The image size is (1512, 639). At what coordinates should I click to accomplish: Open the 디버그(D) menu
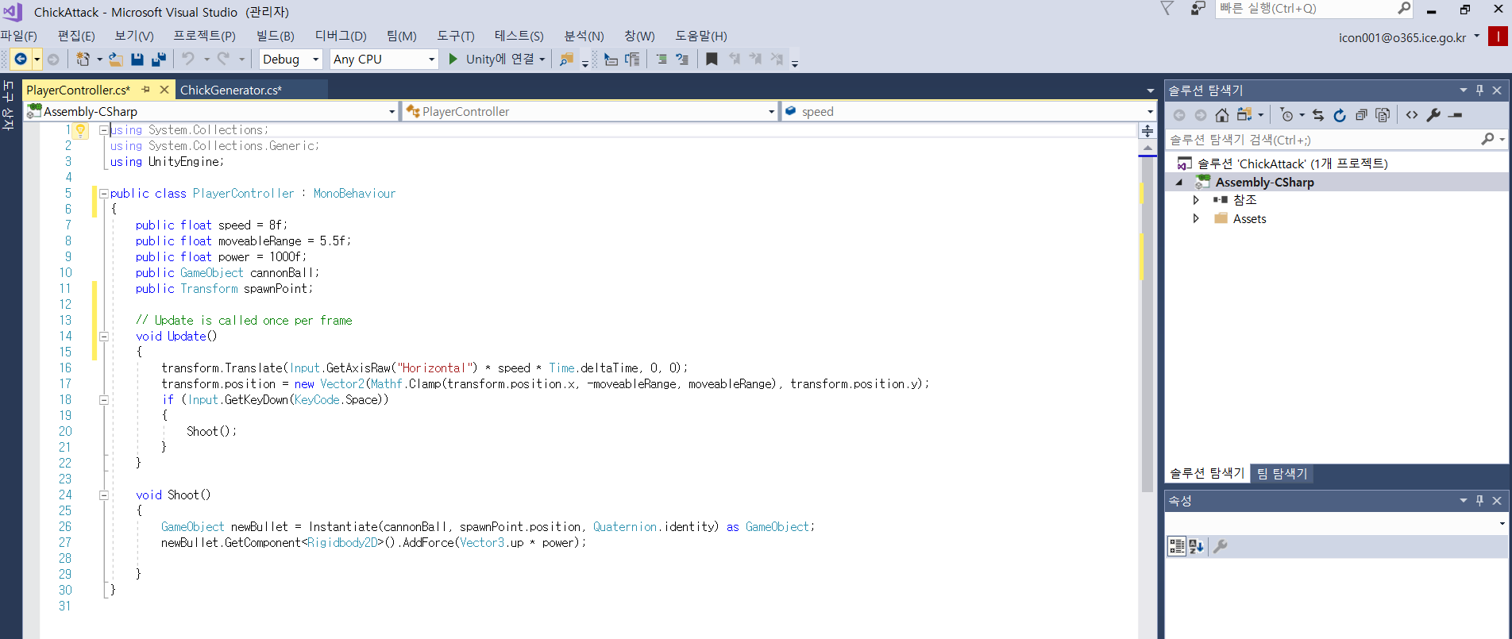(341, 37)
